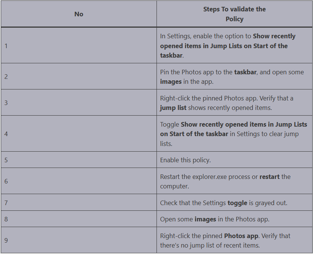Click bold 'Photos app' in step 9

241,236
